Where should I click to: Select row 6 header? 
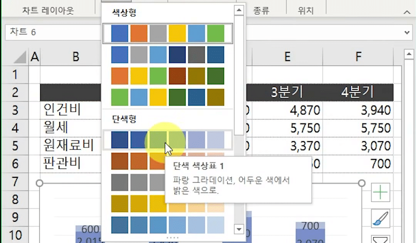tap(15, 164)
